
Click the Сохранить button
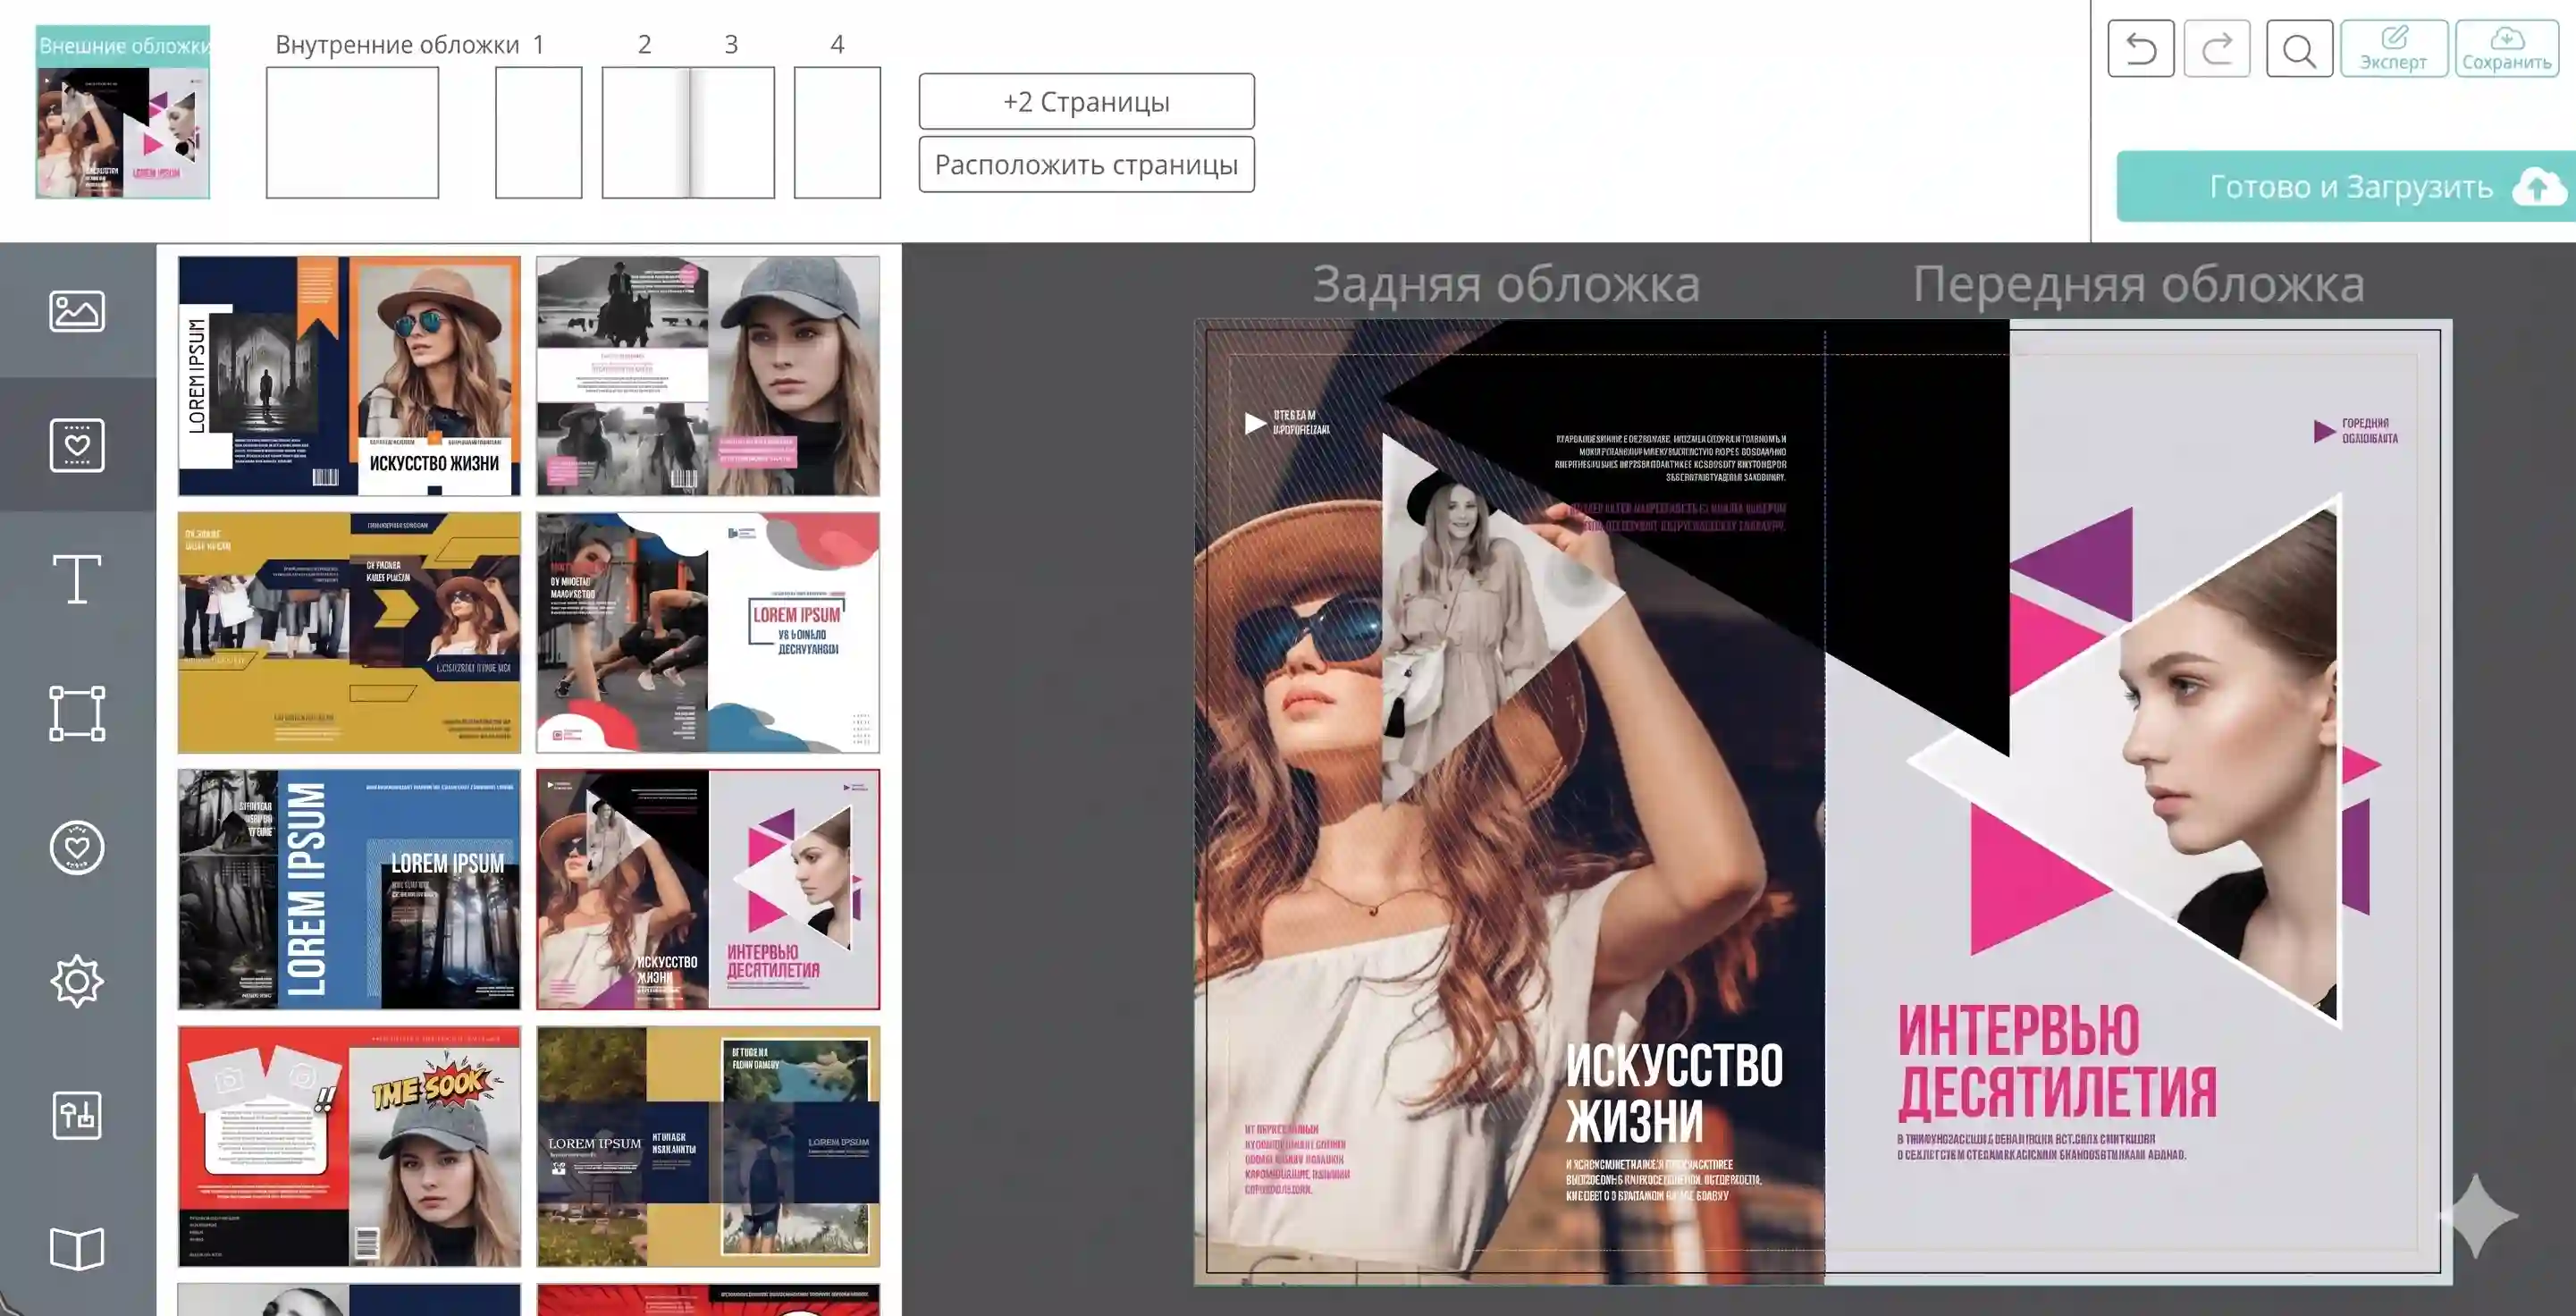(2507, 48)
